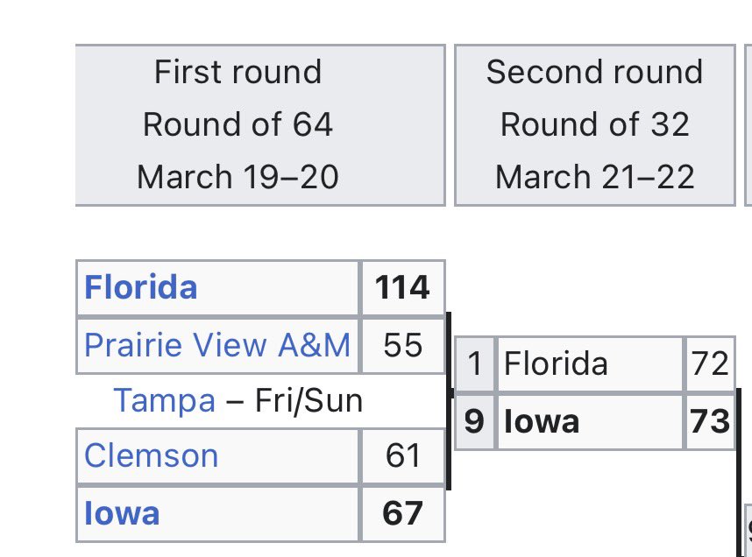This screenshot has width=752, height=557.
Task: Follow the Tampa venue link
Action: pyautogui.click(x=164, y=401)
